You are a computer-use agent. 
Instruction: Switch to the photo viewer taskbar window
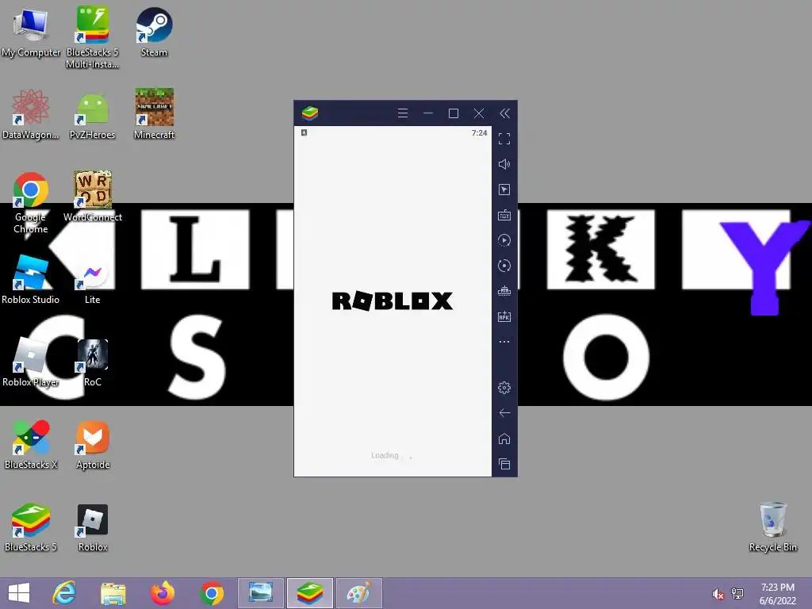click(261, 593)
